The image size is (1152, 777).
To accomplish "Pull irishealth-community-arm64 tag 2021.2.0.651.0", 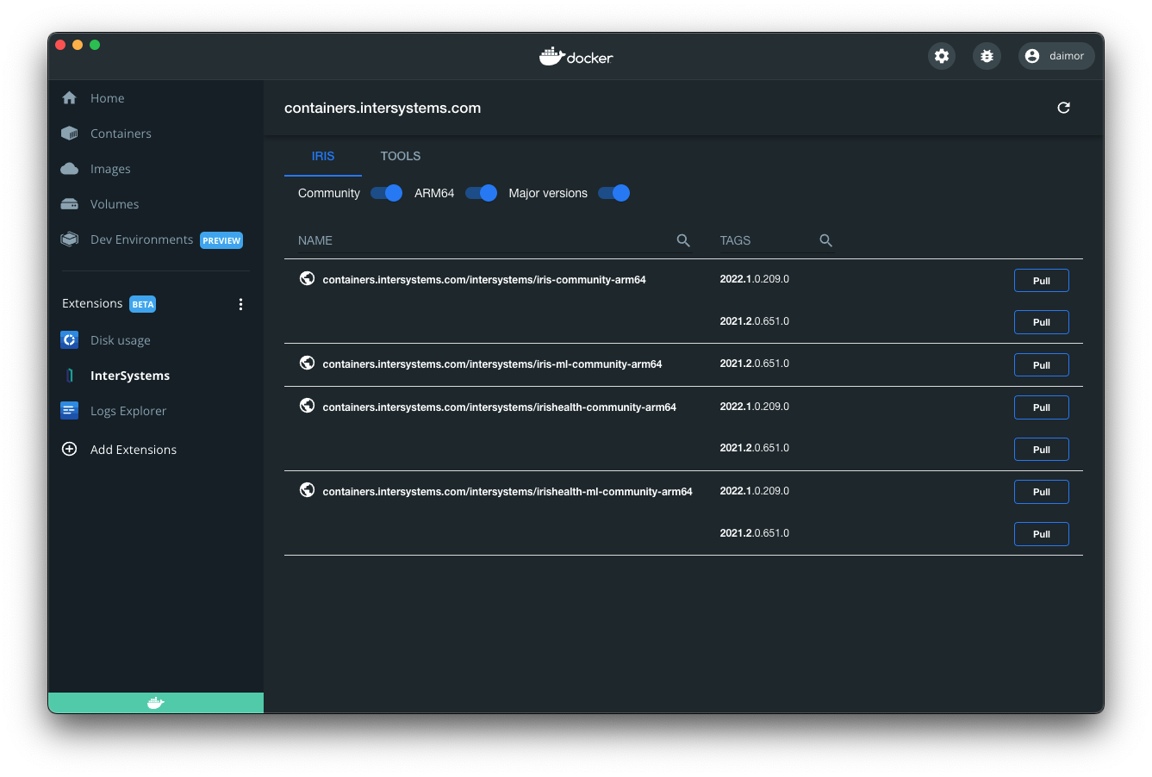I will [1041, 450].
